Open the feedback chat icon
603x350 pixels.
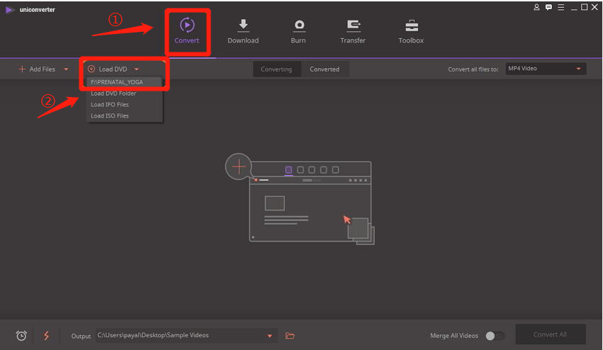coord(548,7)
